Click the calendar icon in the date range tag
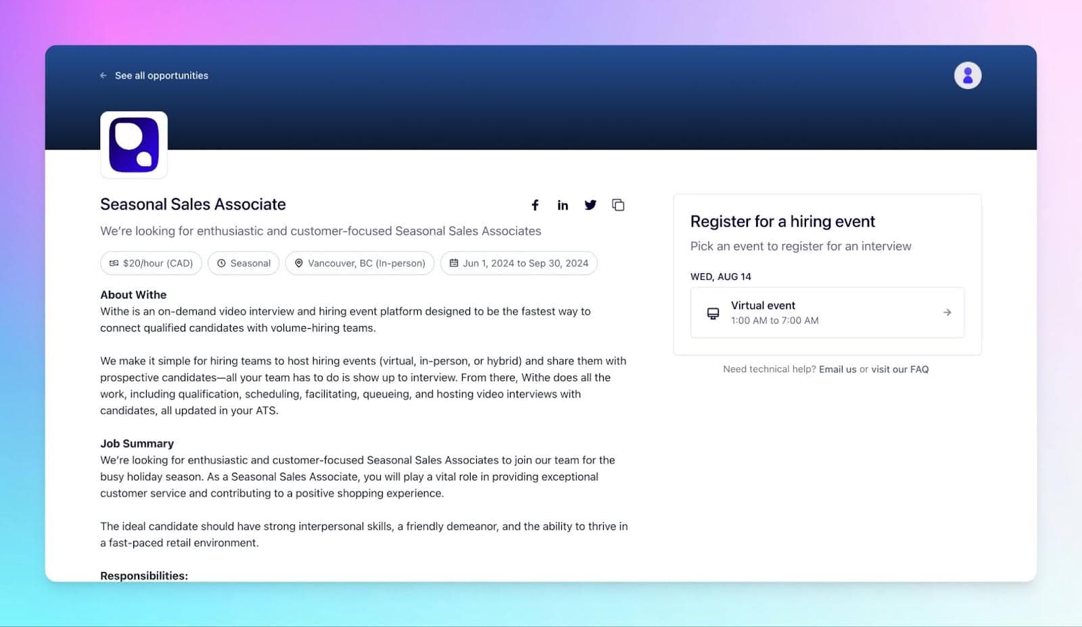 tap(454, 263)
